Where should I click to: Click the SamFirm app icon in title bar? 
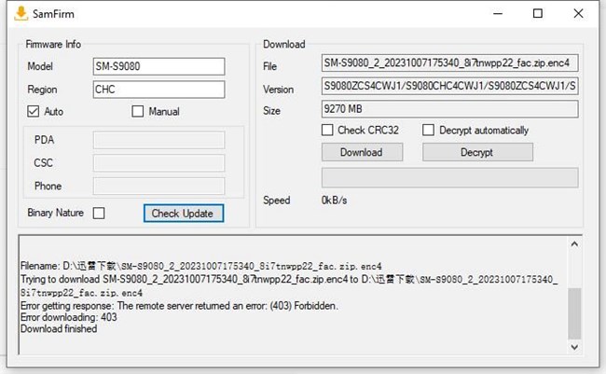point(16,14)
